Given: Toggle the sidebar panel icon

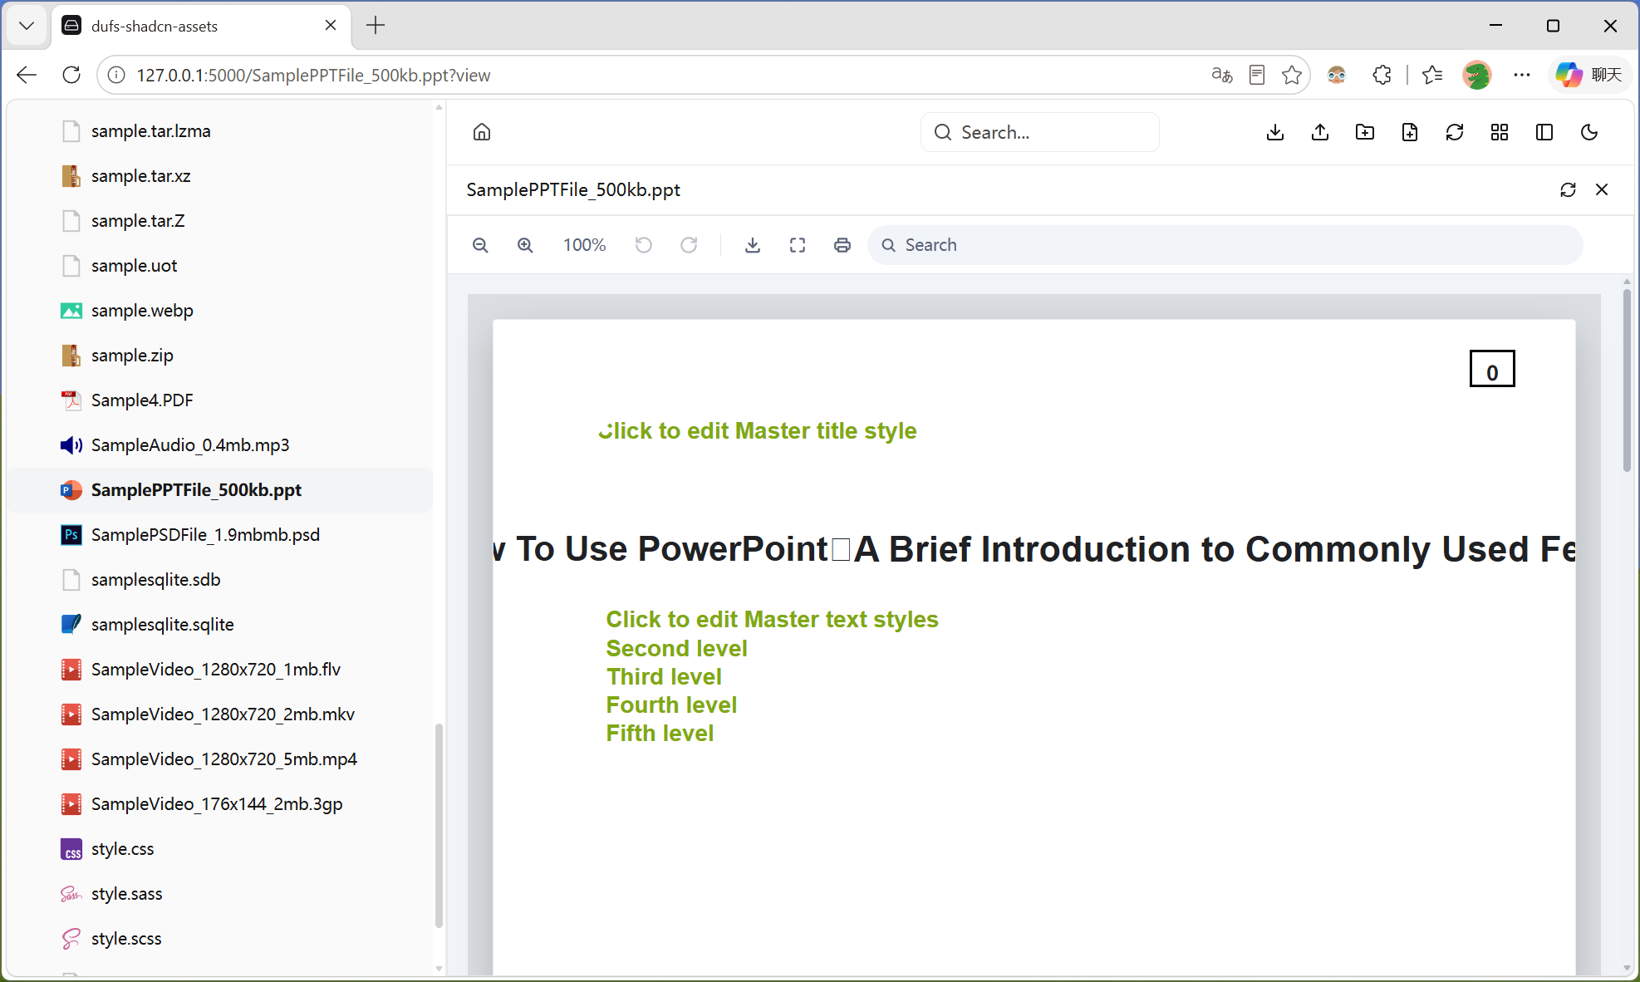Looking at the screenshot, I should click(x=1544, y=132).
